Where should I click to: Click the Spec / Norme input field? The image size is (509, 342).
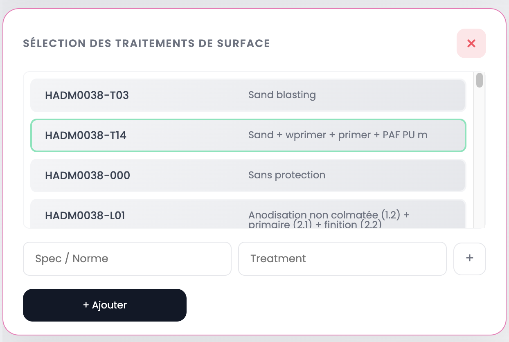(127, 259)
